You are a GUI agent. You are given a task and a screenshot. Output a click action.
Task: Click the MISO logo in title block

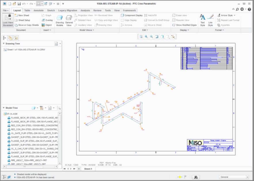pyautogui.click(x=195, y=143)
